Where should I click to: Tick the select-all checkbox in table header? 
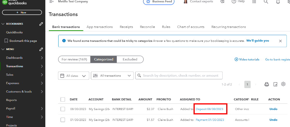pyautogui.click(x=63, y=99)
